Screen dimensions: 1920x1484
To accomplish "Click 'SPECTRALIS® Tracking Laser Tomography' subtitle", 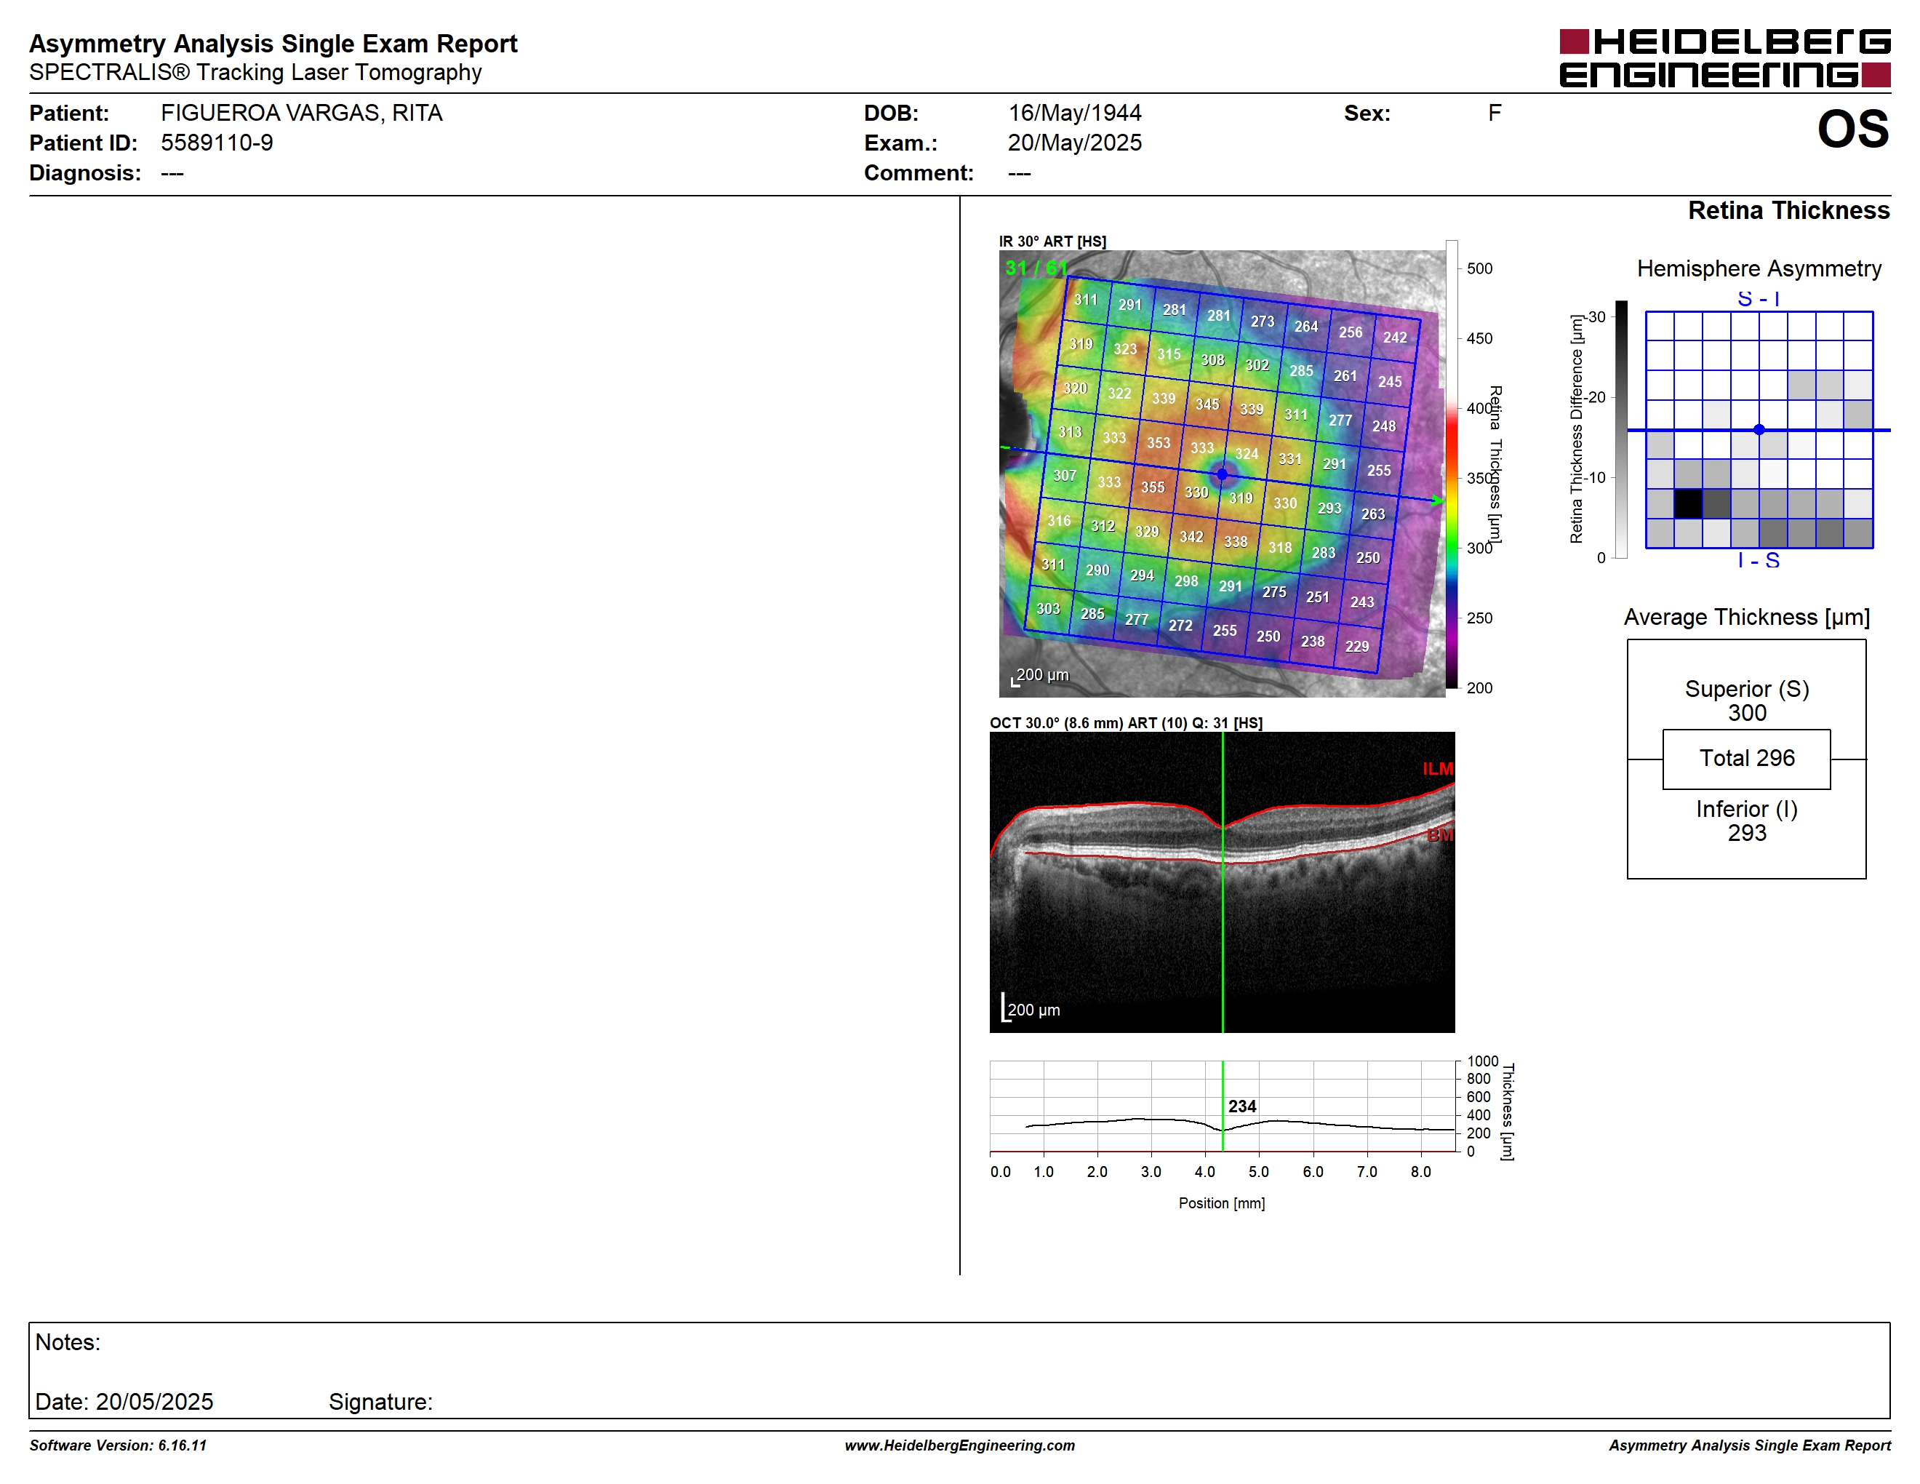I will click(255, 72).
